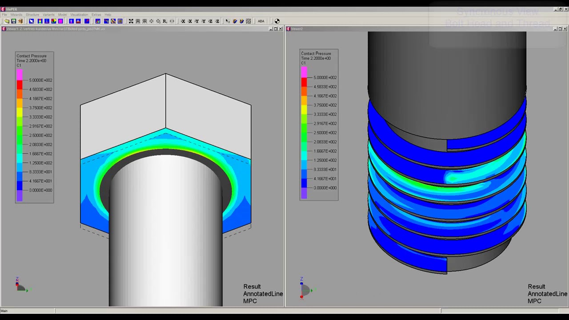Screen dimensions: 569x320
Task: Click the fit-all view icon
Action: [x=131, y=21]
